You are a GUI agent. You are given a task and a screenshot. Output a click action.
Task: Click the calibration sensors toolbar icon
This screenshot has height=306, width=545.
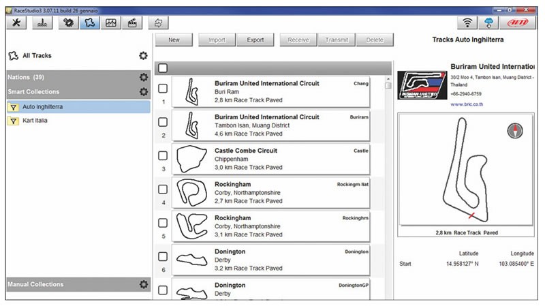[x=42, y=23]
